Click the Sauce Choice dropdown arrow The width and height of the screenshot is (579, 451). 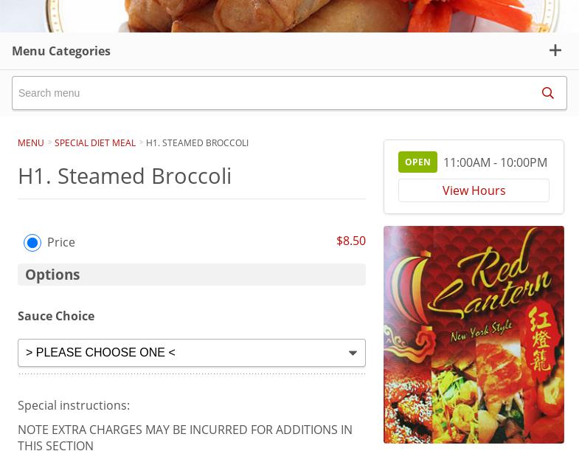353,353
